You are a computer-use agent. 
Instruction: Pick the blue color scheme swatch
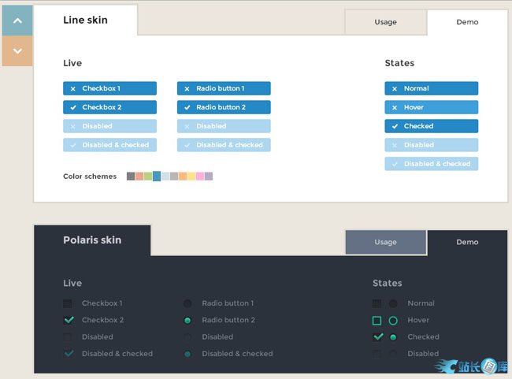[x=157, y=176]
